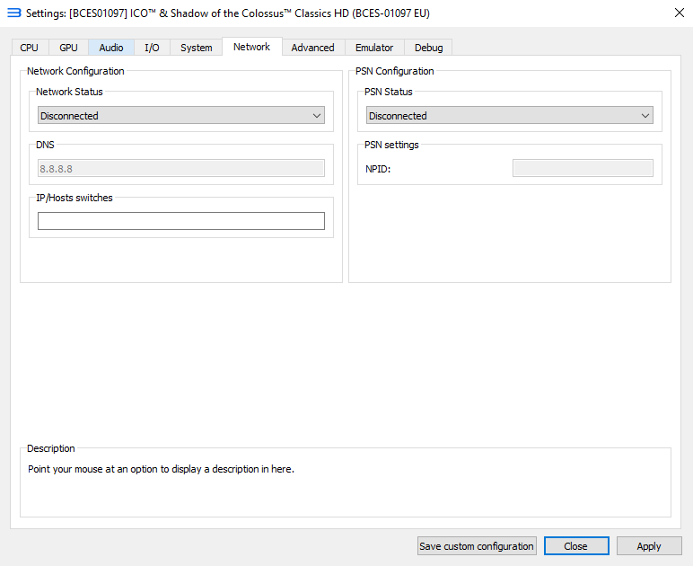Select the Audio tab
Screen dimensions: 693x566
click(111, 48)
